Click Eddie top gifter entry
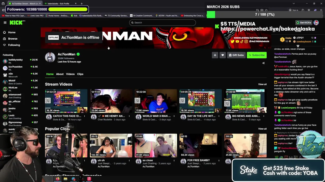 click(286, 39)
